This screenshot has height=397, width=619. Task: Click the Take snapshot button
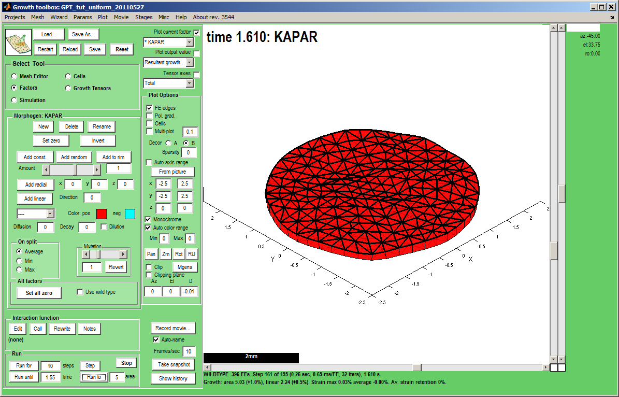[x=173, y=364]
